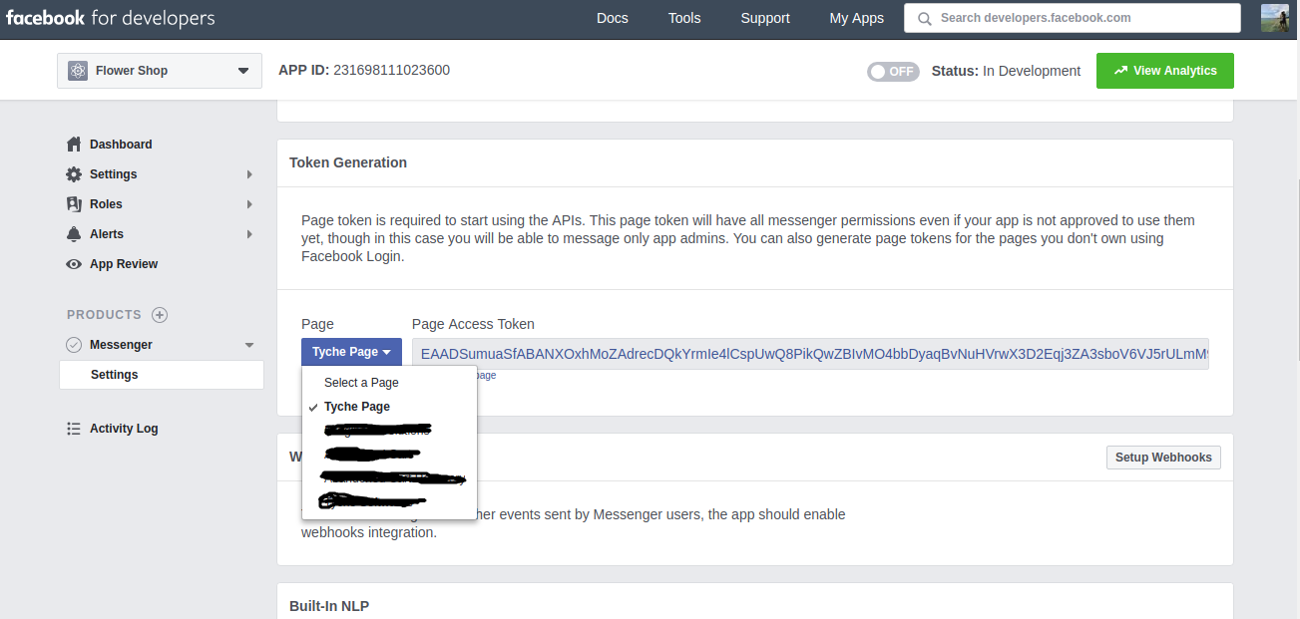Click the search magnifier icon
This screenshot has height=619, width=1300.
tap(925, 18)
